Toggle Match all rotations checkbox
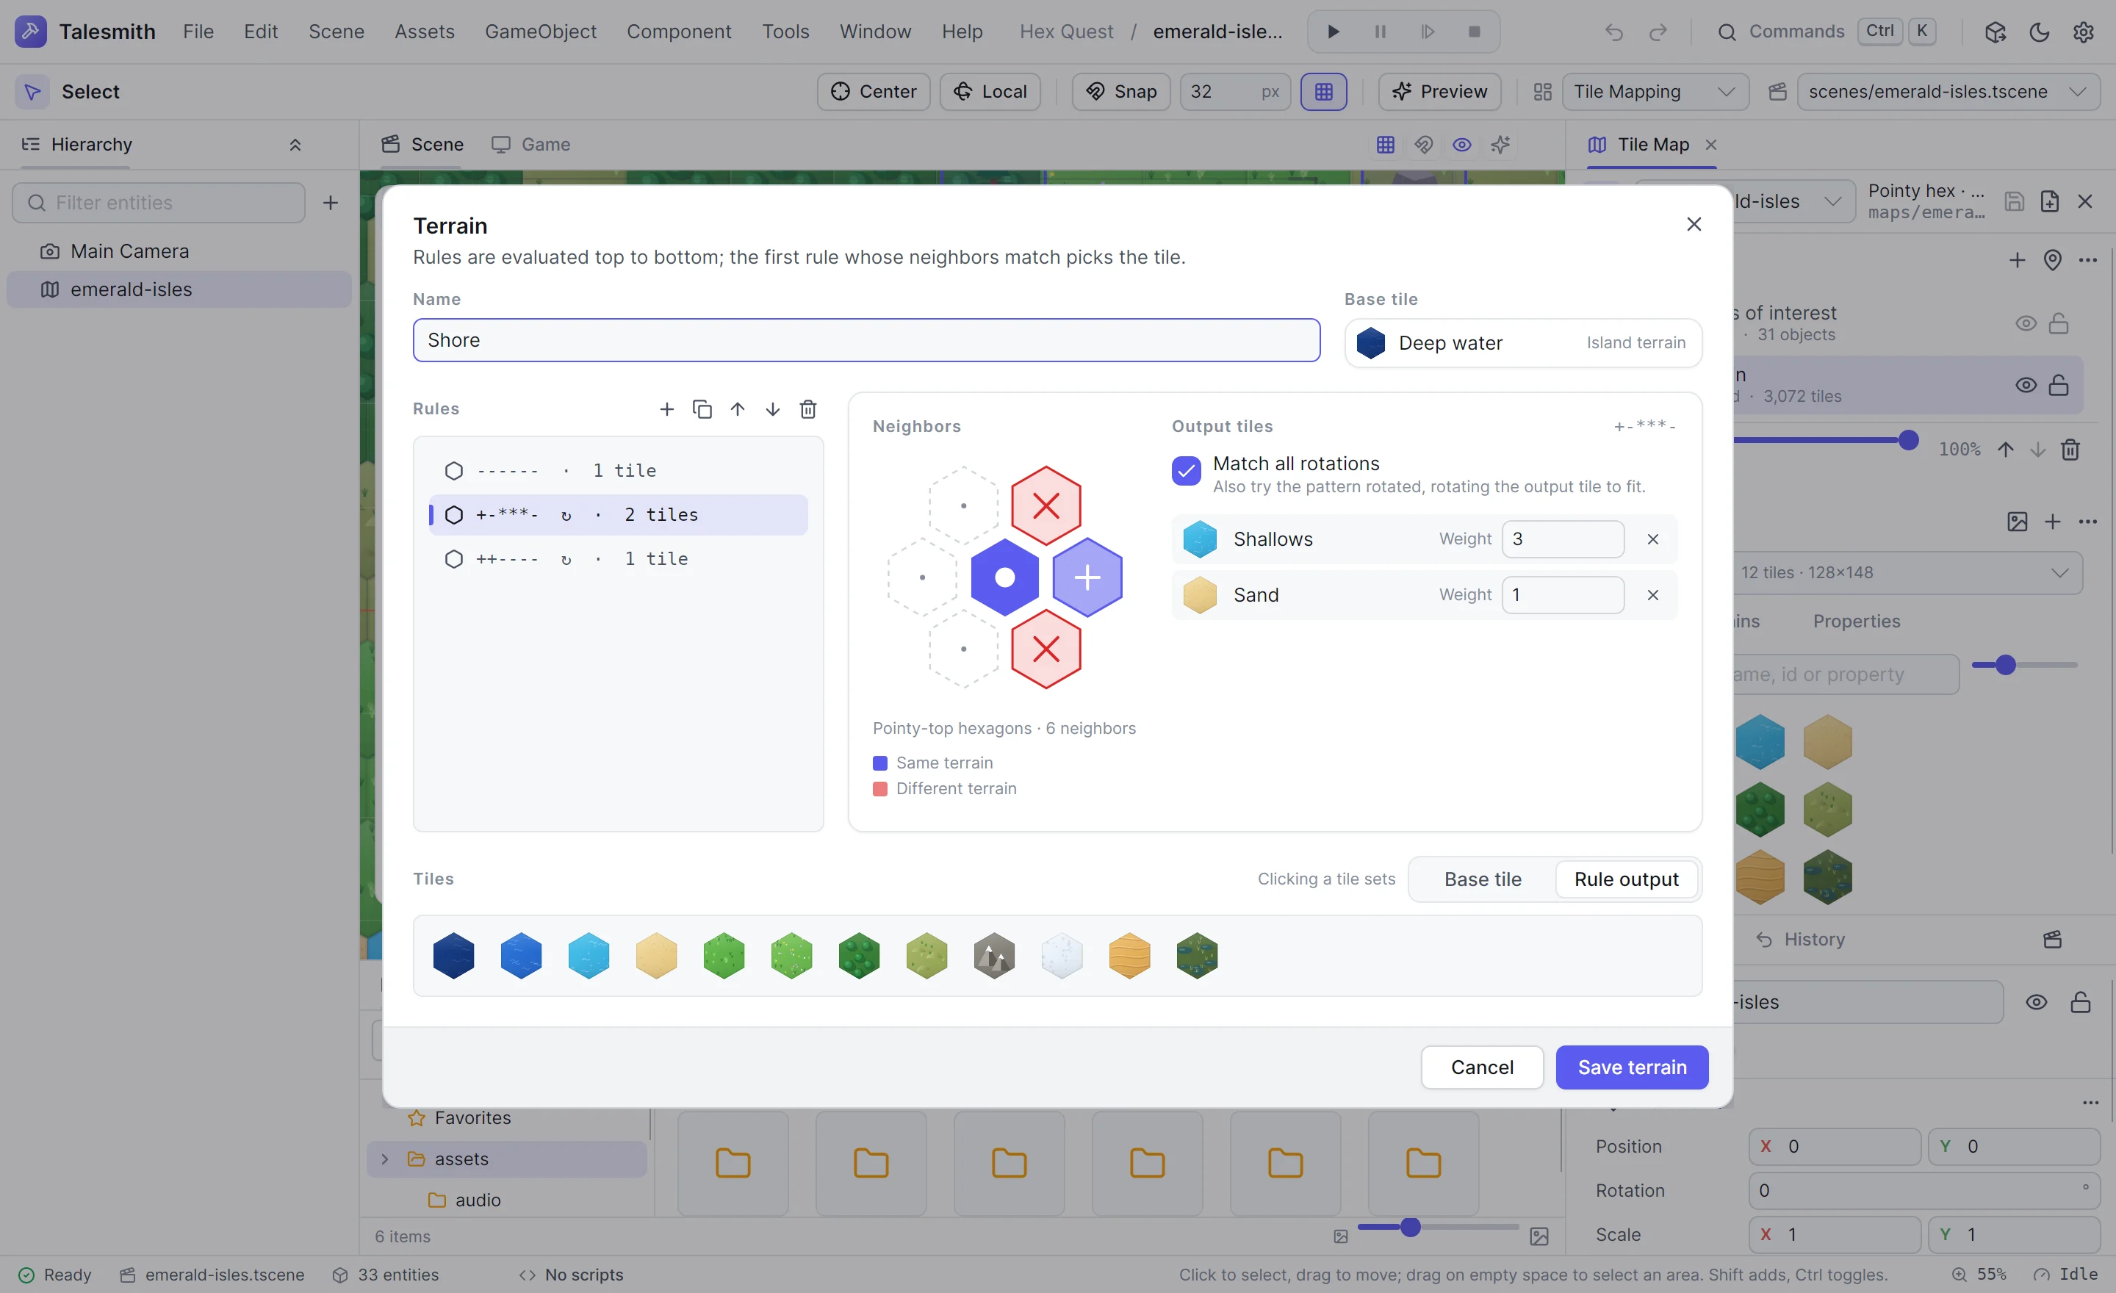The height and width of the screenshot is (1293, 2116). pos(1186,470)
